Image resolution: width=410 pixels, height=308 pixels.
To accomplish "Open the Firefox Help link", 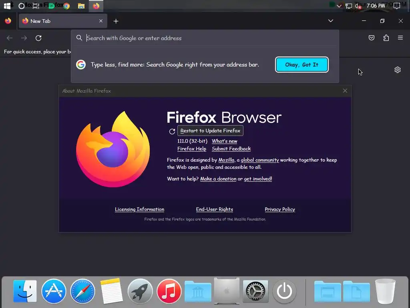I will (192, 149).
